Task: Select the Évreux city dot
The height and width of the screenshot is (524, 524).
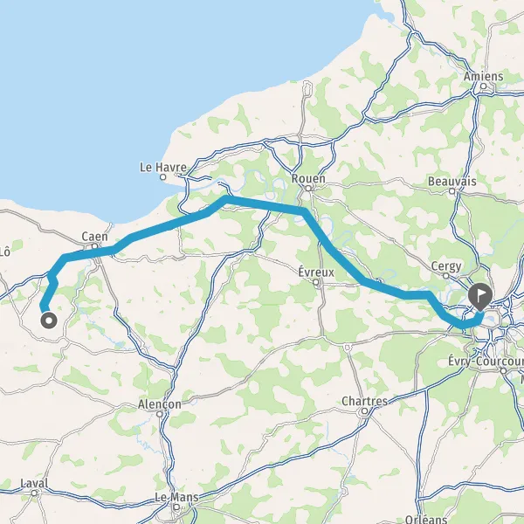Action: click(316, 282)
